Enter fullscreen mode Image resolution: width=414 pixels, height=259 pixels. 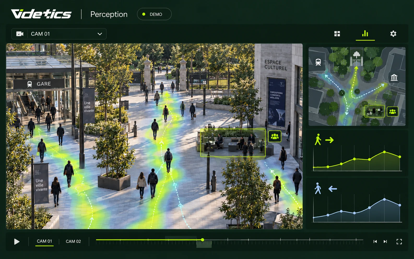pos(399,242)
